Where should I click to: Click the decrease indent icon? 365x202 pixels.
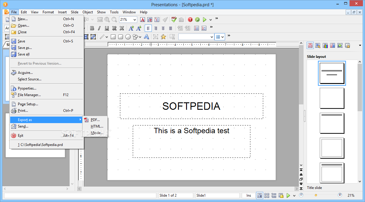(x=180, y=28)
